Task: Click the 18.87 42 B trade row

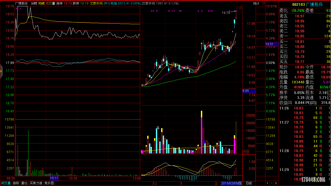Action: (305, 155)
